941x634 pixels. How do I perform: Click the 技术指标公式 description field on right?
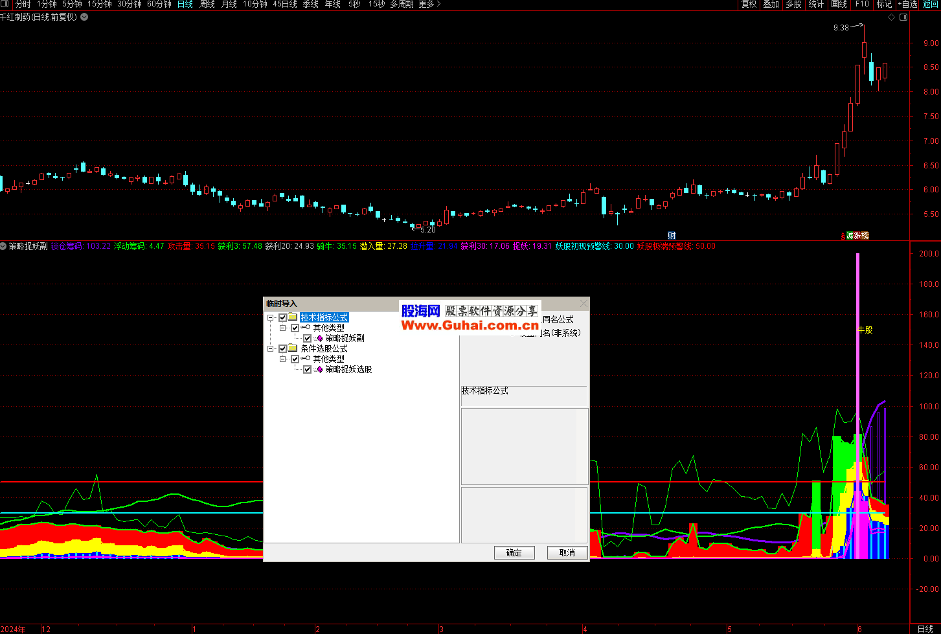click(524, 396)
